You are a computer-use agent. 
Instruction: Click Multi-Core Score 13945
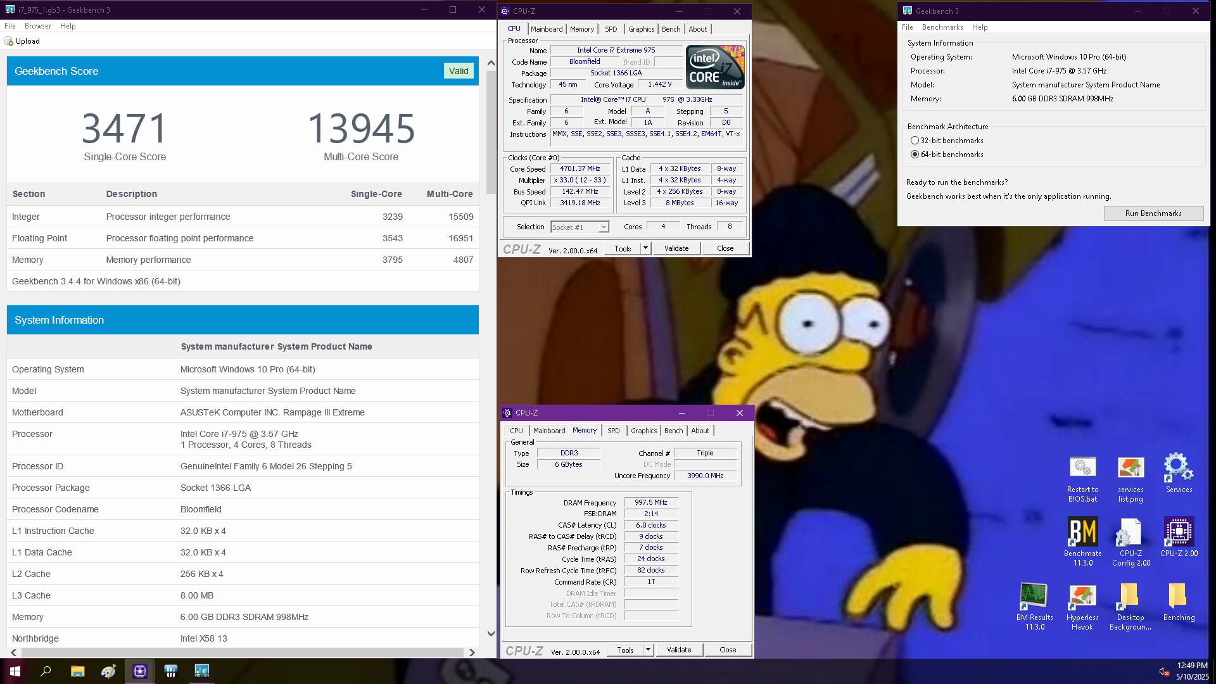pos(361,129)
